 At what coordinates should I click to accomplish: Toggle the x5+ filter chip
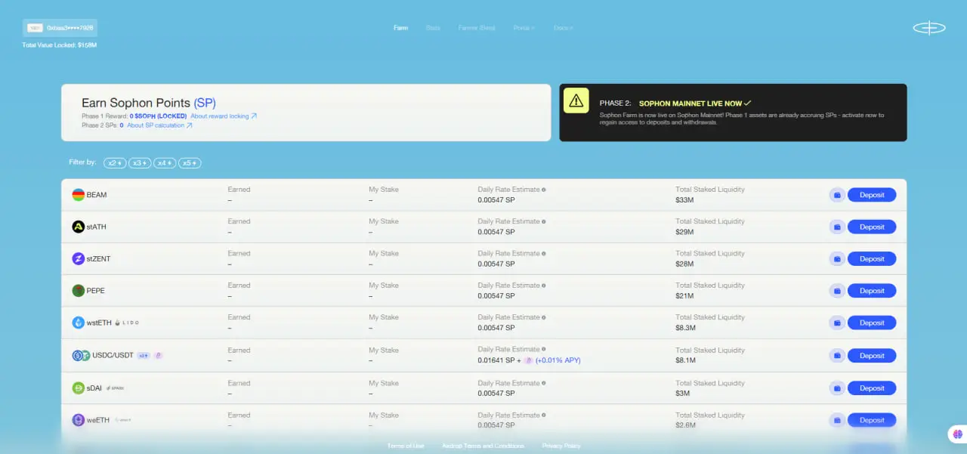coord(190,163)
